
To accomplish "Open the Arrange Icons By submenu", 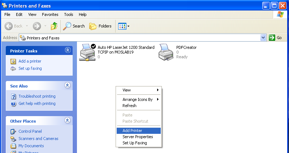I will click(139, 99).
